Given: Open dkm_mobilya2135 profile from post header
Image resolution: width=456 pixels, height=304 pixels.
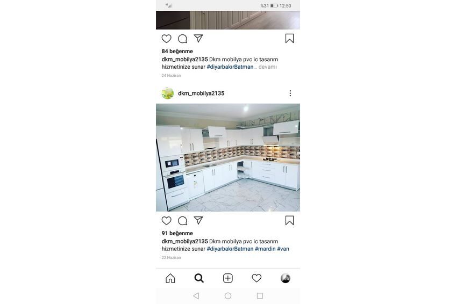Looking at the screenshot, I should click(201, 93).
